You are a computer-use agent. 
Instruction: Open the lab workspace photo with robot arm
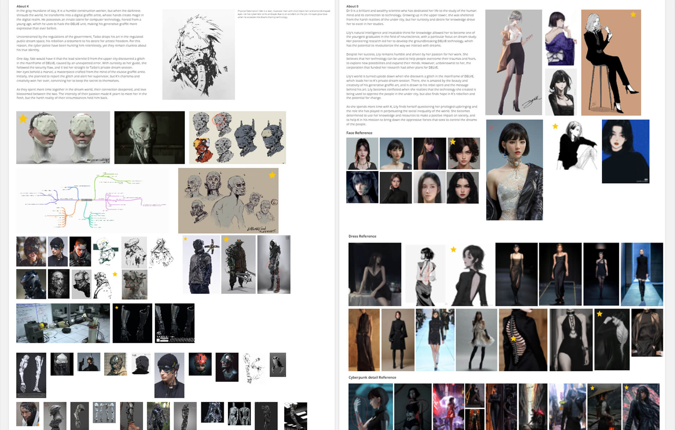coord(63,323)
